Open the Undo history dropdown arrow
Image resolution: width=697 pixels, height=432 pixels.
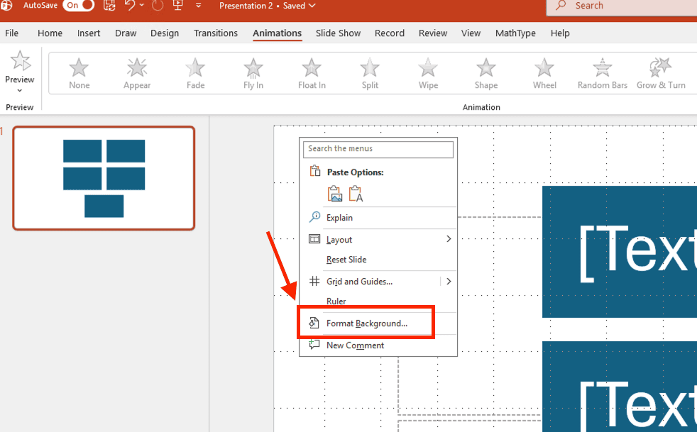pos(142,6)
